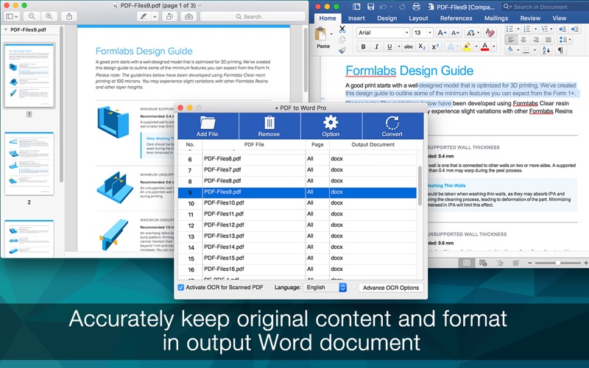Center align text in Word
The image size is (589, 368).
pos(523,40)
